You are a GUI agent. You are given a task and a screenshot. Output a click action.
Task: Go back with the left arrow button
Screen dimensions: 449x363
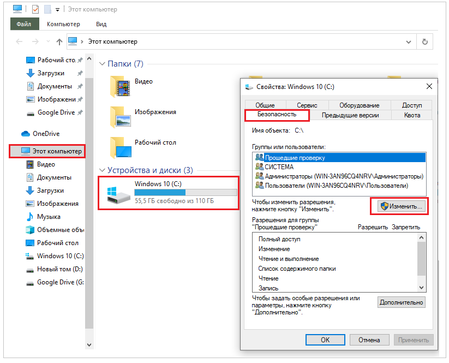pyautogui.click(x=19, y=42)
